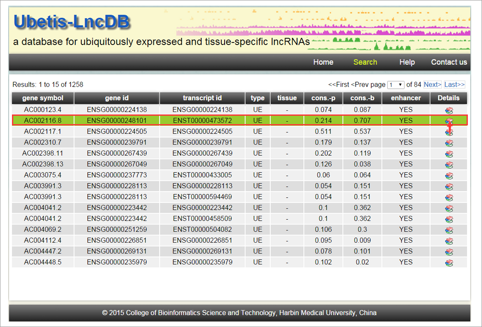
Task: View details icon for AC004448.5
Action: point(449,263)
